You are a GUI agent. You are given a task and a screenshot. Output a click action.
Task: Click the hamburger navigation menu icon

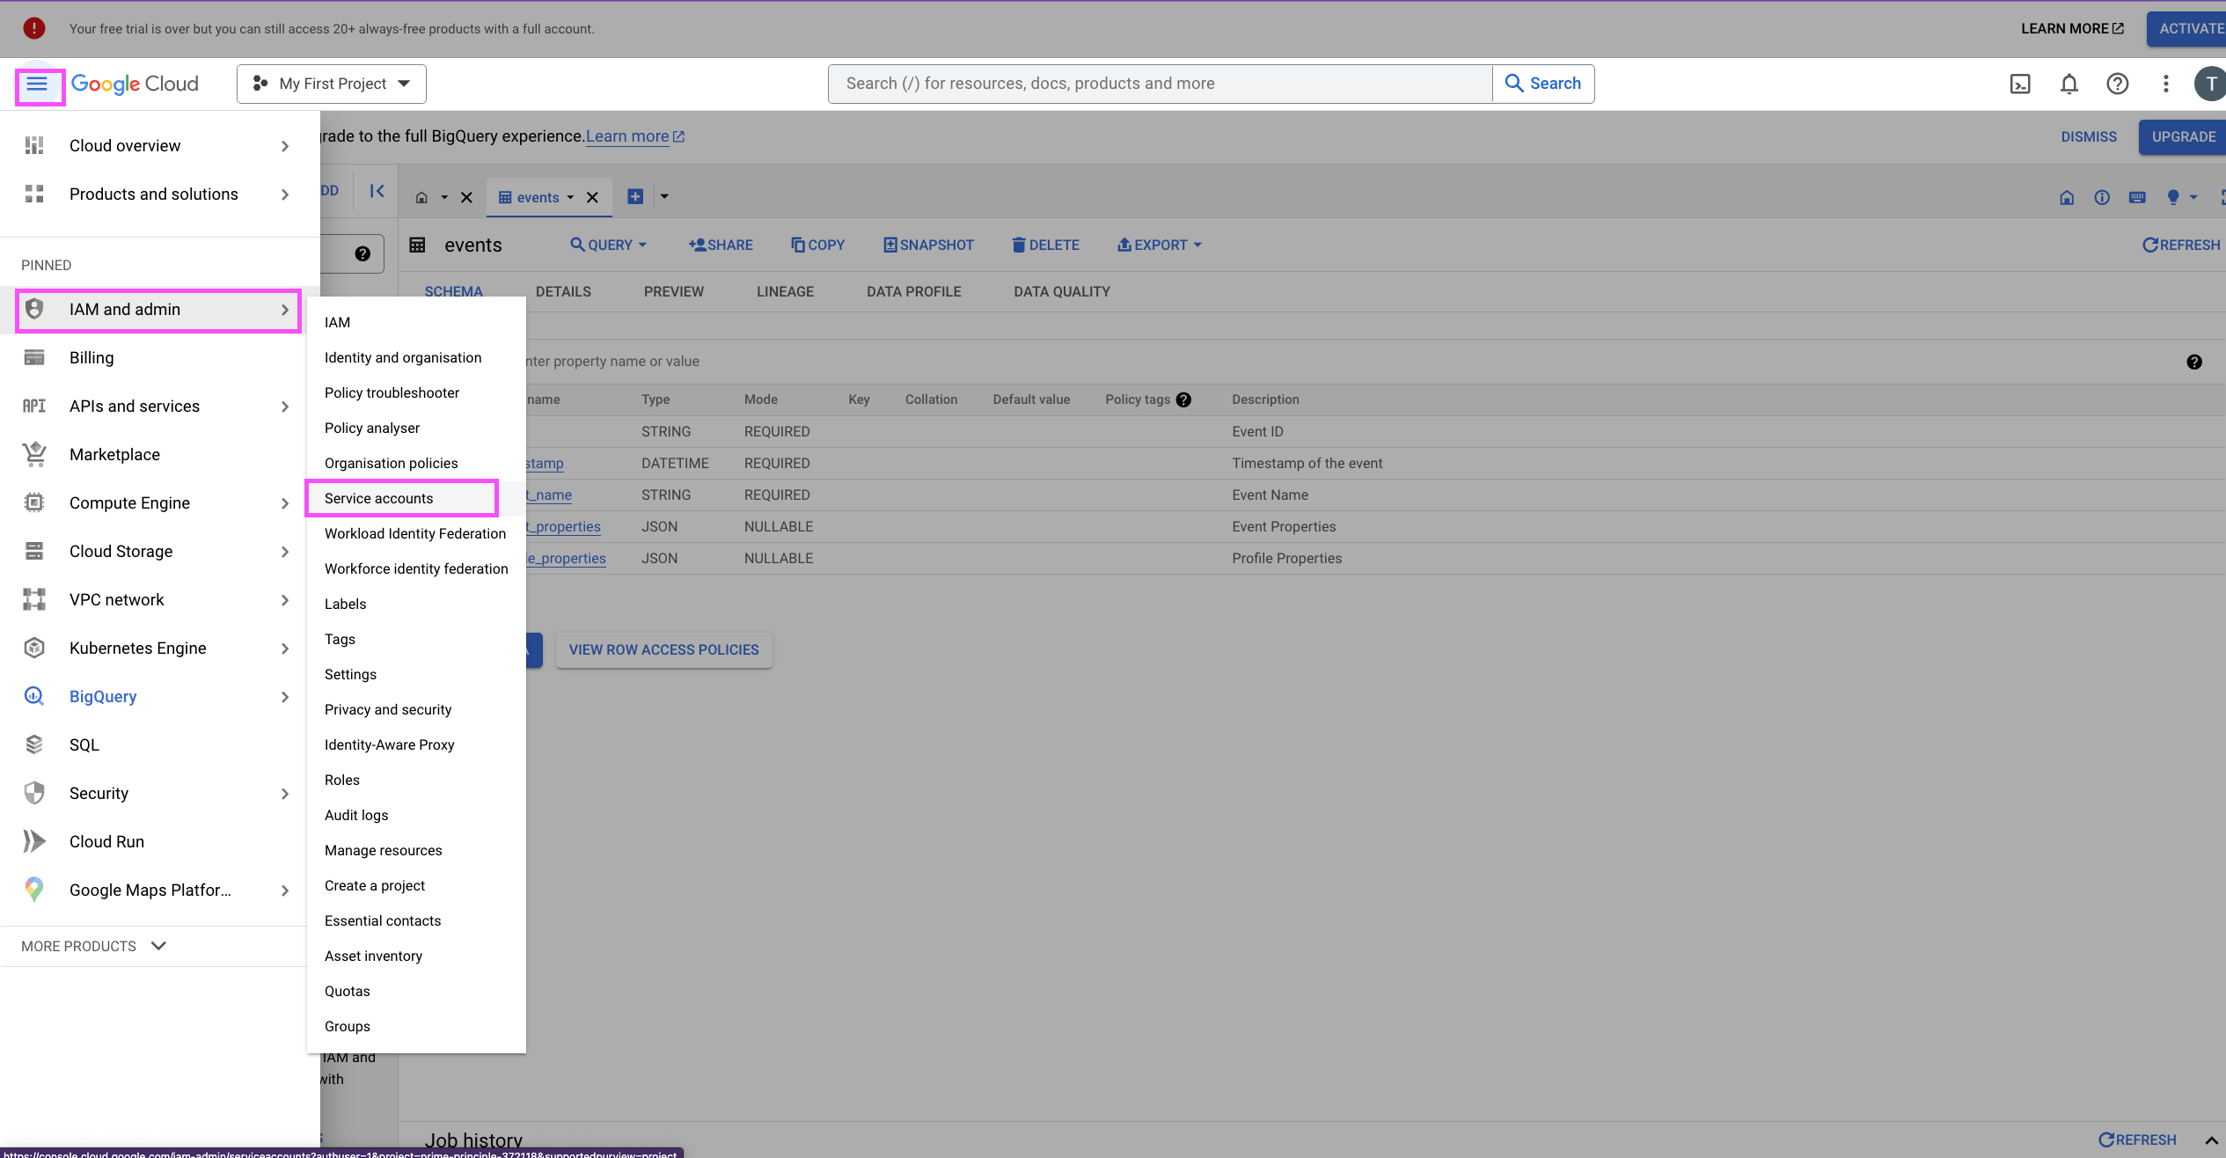pyautogui.click(x=37, y=84)
